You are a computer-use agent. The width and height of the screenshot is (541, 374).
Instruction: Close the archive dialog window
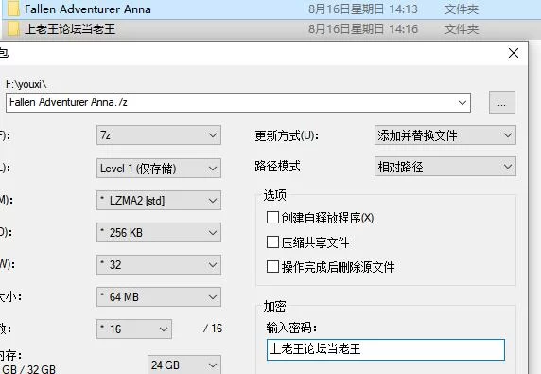click(514, 53)
